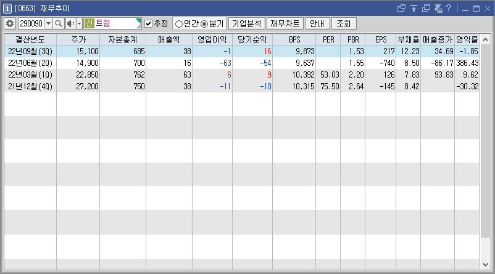Open the speaker dropdown arrow

point(79,23)
